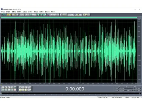Click the Stop button in transport controls
142x106 pixels.
pos(3,88)
